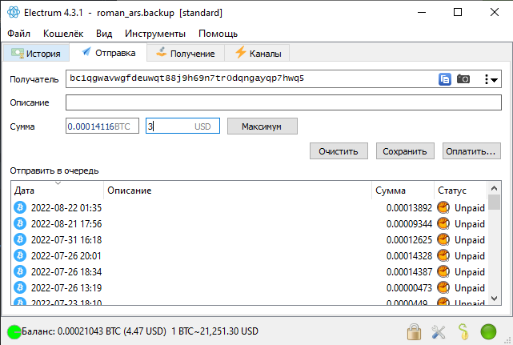This screenshot has width=513, height=345.
Task: Click the invoice list vertical scrollbar
Action: (494, 240)
